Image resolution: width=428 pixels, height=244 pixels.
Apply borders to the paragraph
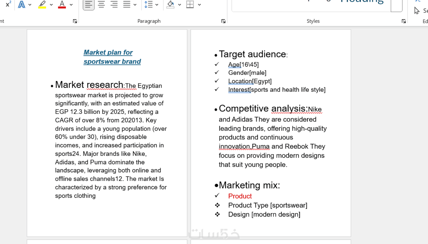[190, 4]
